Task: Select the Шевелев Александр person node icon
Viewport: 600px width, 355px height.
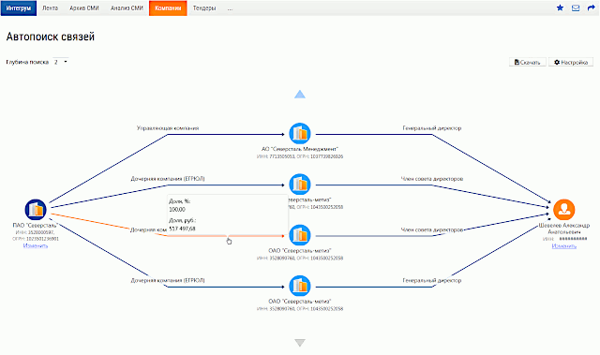Action: (564, 210)
